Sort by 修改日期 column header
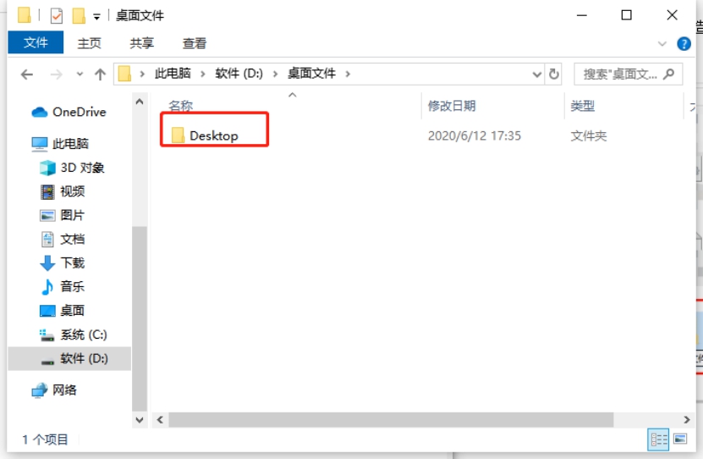Viewport: 703px width, 459px height. [x=452, y=106]
